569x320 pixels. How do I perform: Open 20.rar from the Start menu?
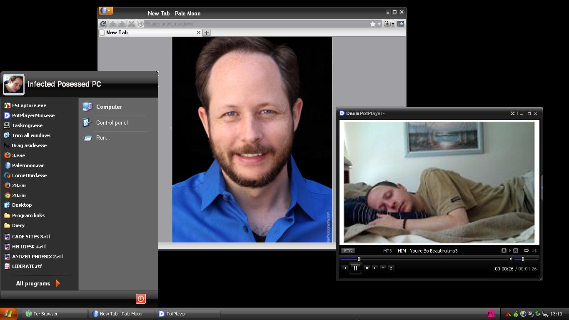point(40,195)
